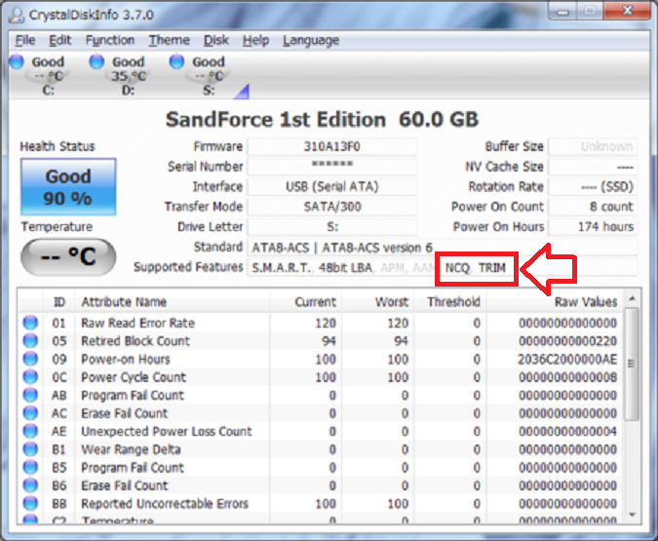Click the Worst column header
The image size is (658, 541).
coord(378,302)
